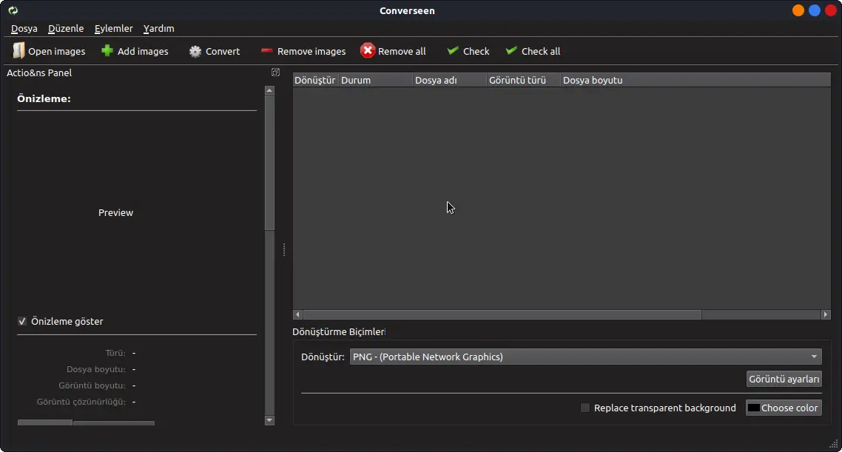Click image list horizontal scrollbar right arrow
842x452 pixels.
point(826,314)
